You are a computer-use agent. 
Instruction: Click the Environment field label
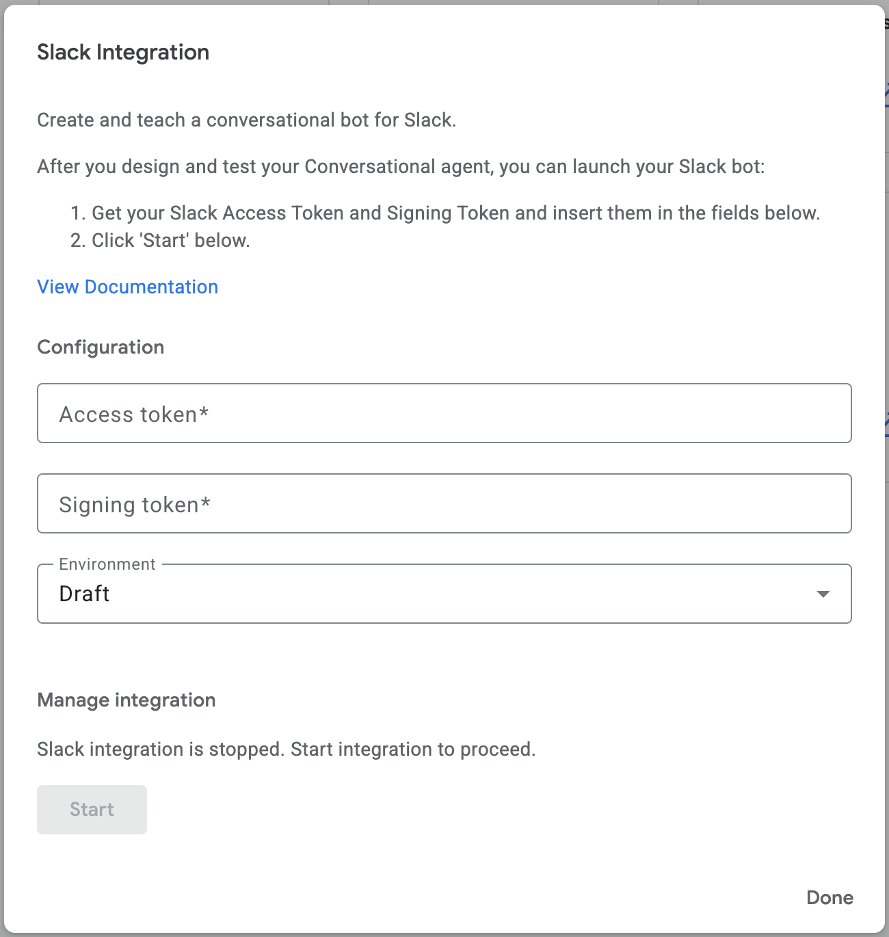click(107, 564)
